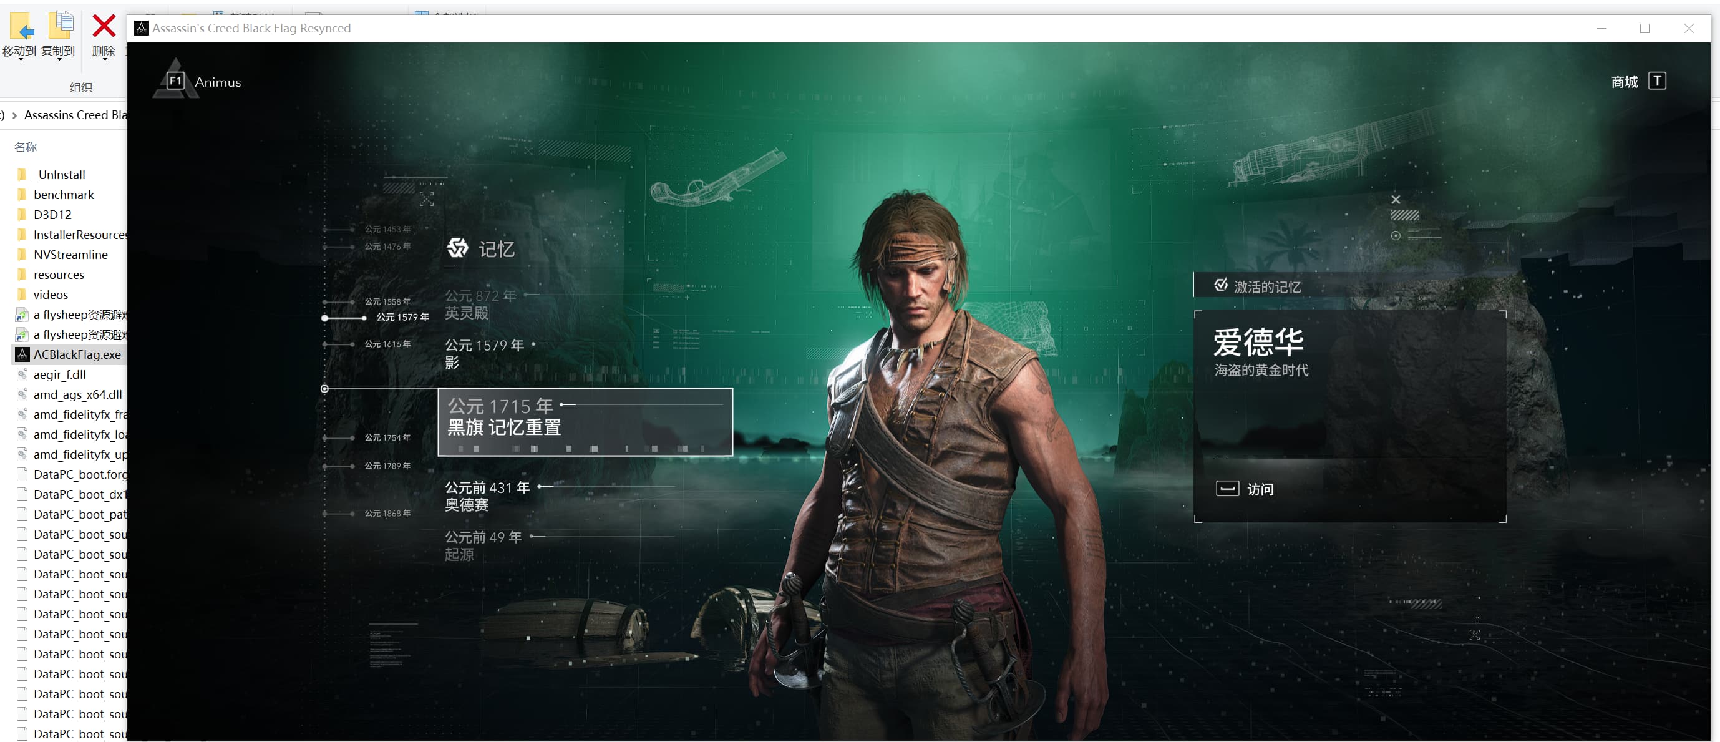Open the 复制到 dropdown arrow in Explorer
Screen dimensions: 1720x742
[59, 60]
